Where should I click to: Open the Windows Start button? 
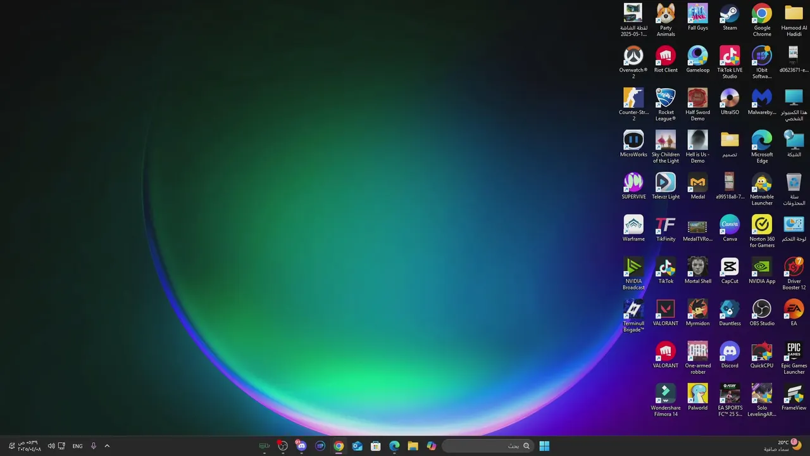point(544,446)
